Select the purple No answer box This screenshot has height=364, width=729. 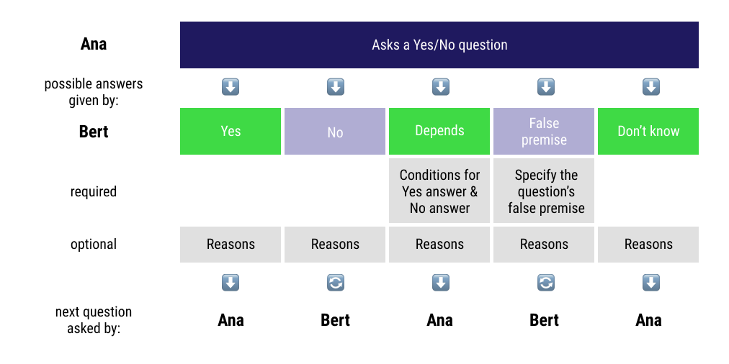coord(335,131)
